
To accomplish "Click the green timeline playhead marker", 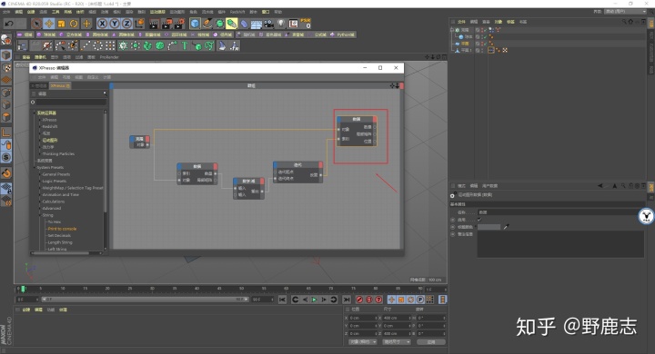I will point(24,289).
